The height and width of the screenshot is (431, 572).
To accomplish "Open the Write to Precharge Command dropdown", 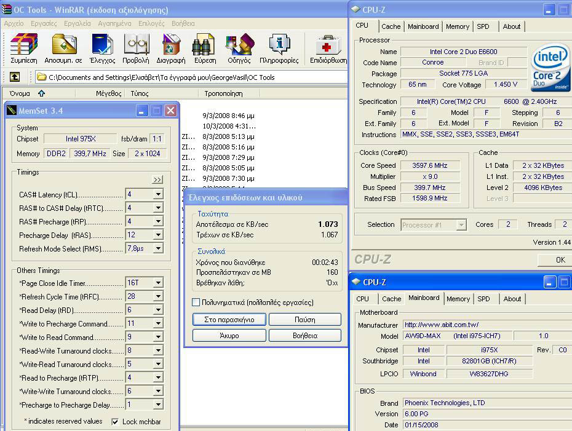I will (158, 323).
